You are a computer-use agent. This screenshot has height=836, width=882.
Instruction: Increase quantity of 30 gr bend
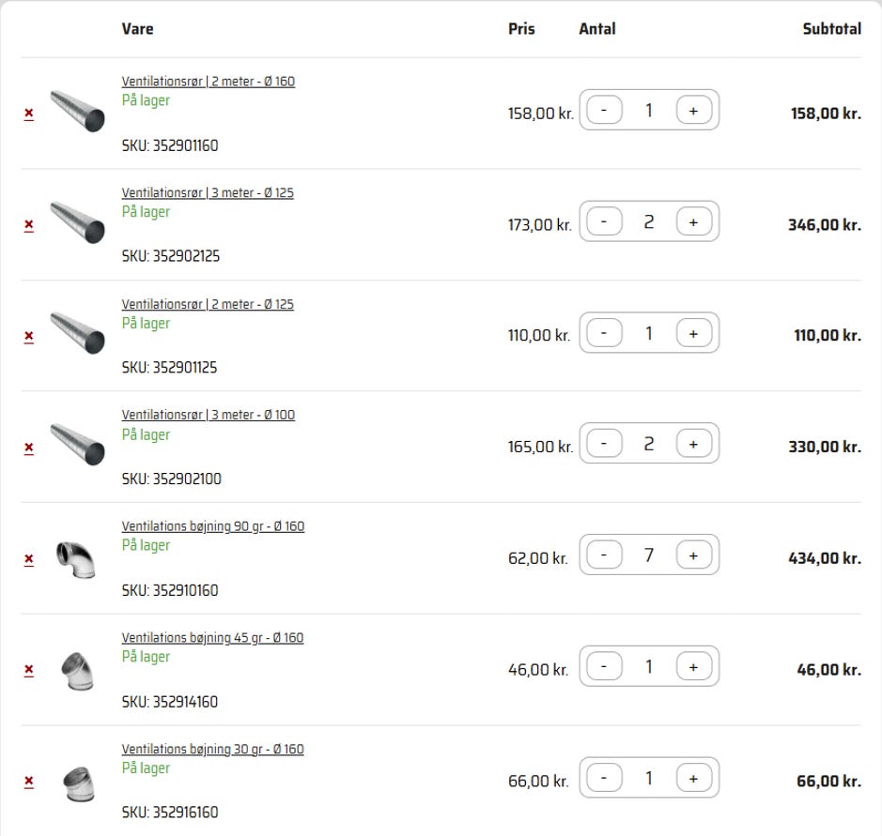pos(693,778)
